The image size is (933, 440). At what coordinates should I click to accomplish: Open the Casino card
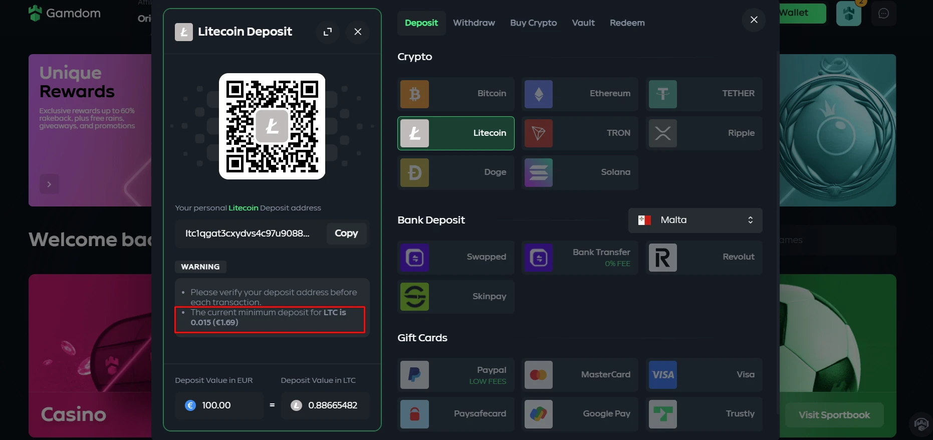point(90,356)
